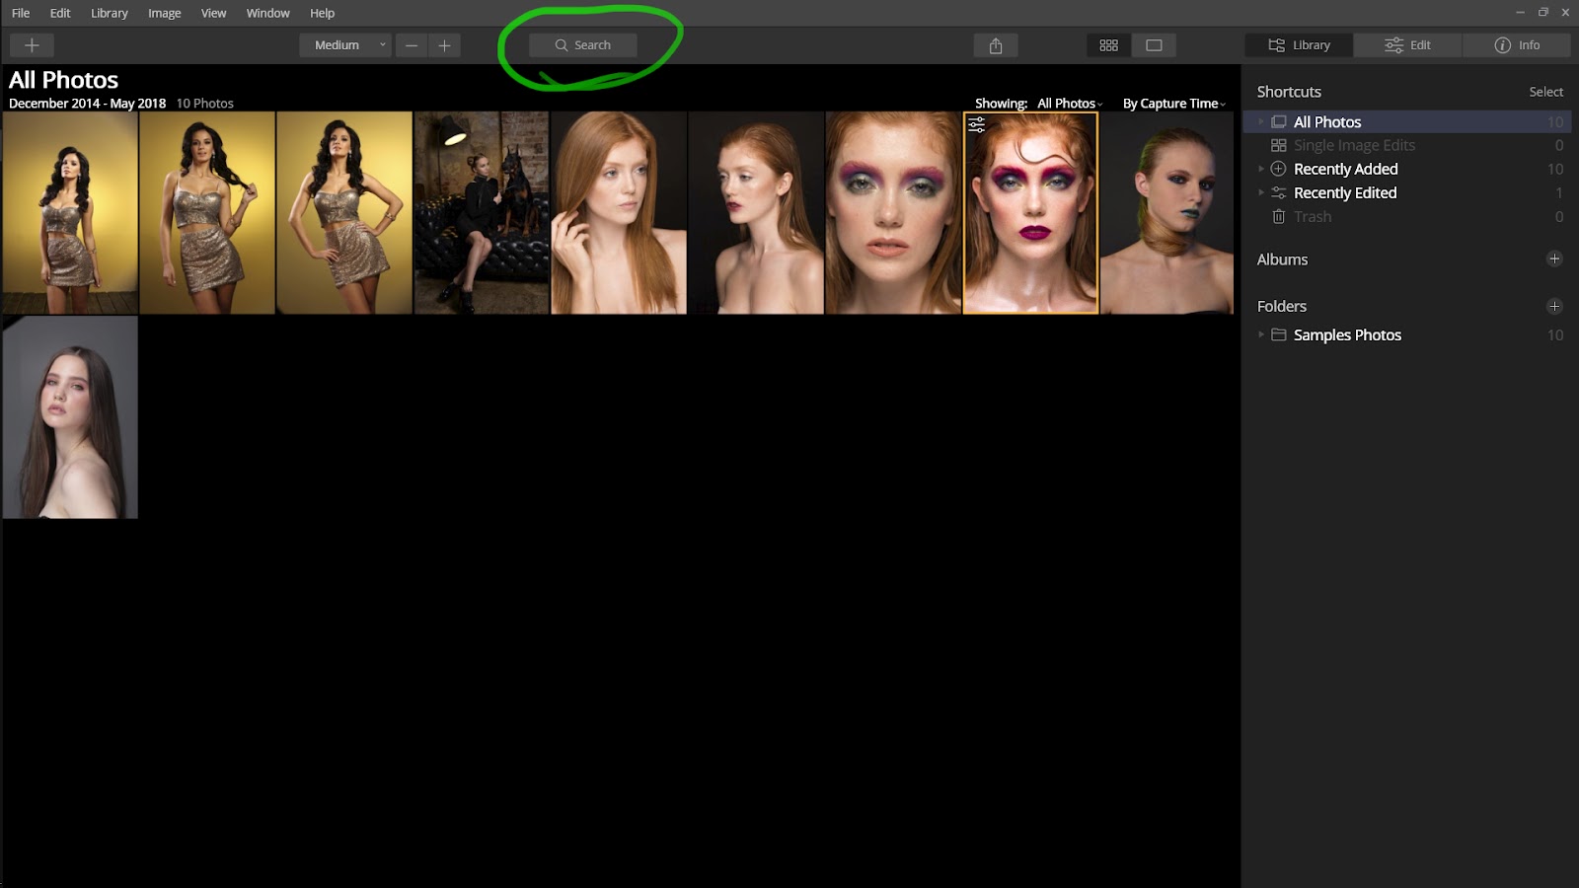
Task: Click the Albums section header
Action: [x=1282, y=259]
